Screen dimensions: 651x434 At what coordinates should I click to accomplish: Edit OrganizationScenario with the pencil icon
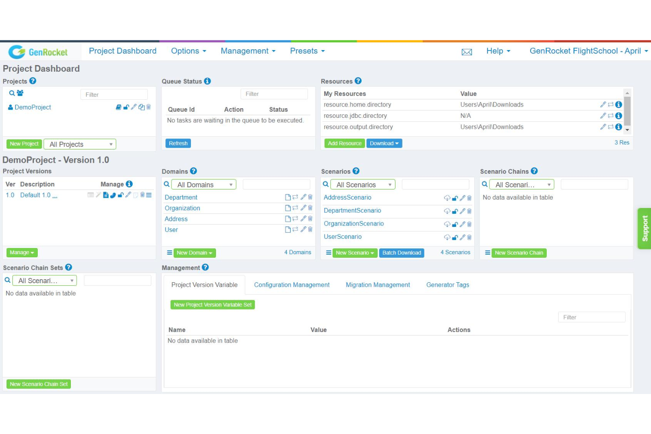(462, 224)
